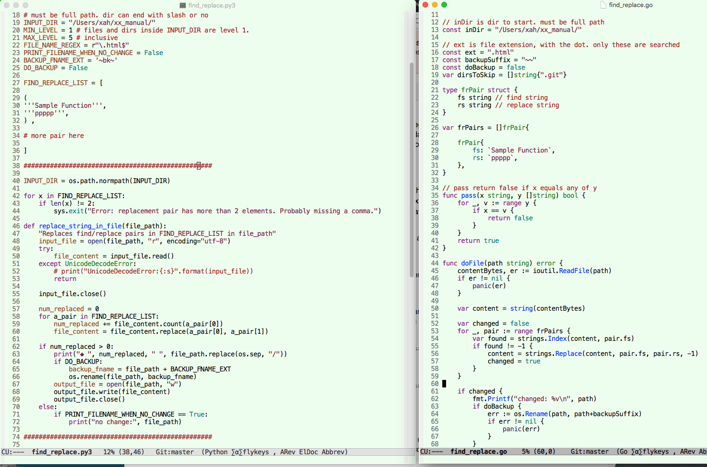Screen dimensions: 707x467
Task: Click ARev minor mode in Python mode line
Action: pos(288,452)
